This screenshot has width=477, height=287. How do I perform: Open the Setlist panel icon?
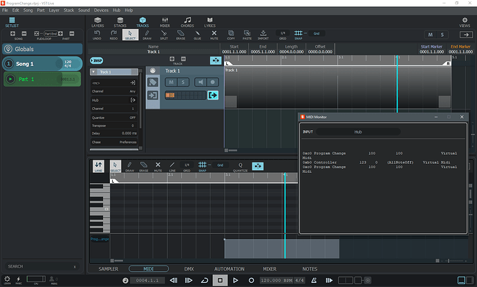(x=12, y=21)
